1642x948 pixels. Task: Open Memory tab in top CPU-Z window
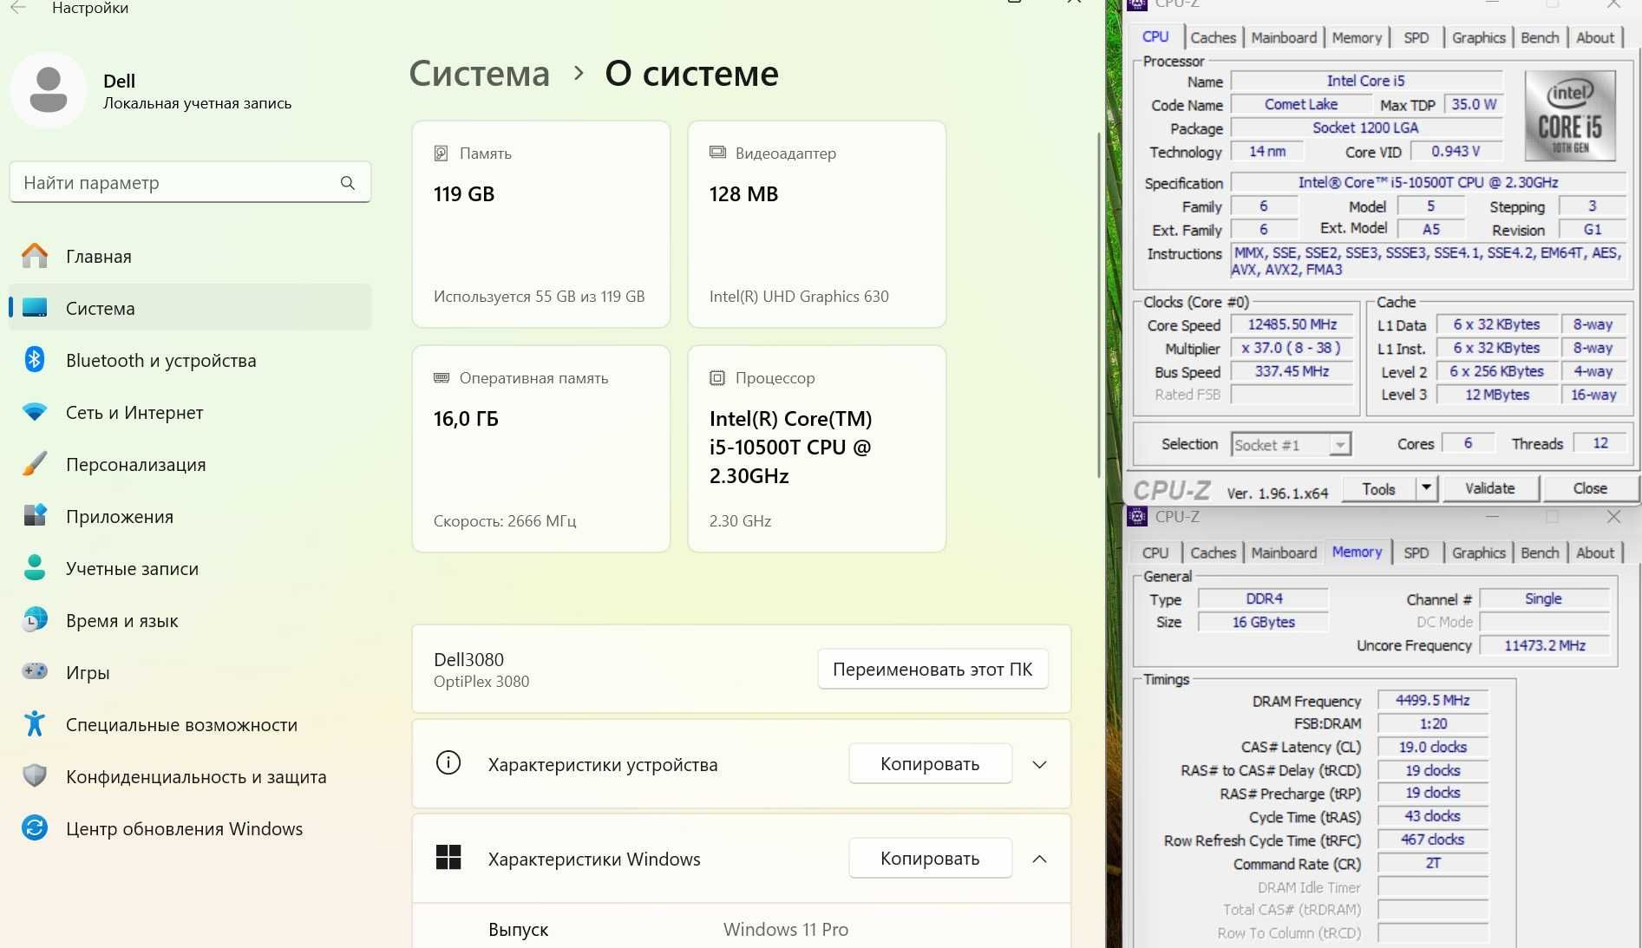pyautogui.click(x=1357, y=37)
